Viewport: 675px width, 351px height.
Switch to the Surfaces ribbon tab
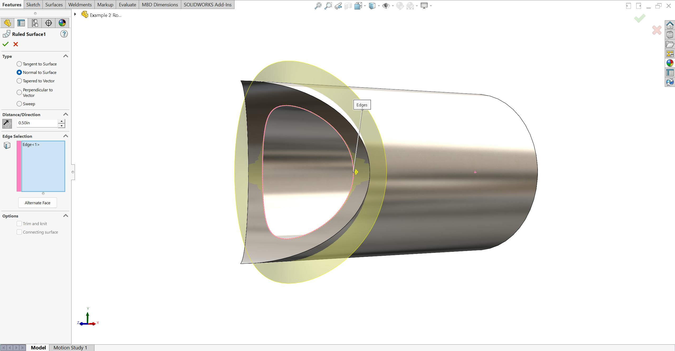coord(54,4)
